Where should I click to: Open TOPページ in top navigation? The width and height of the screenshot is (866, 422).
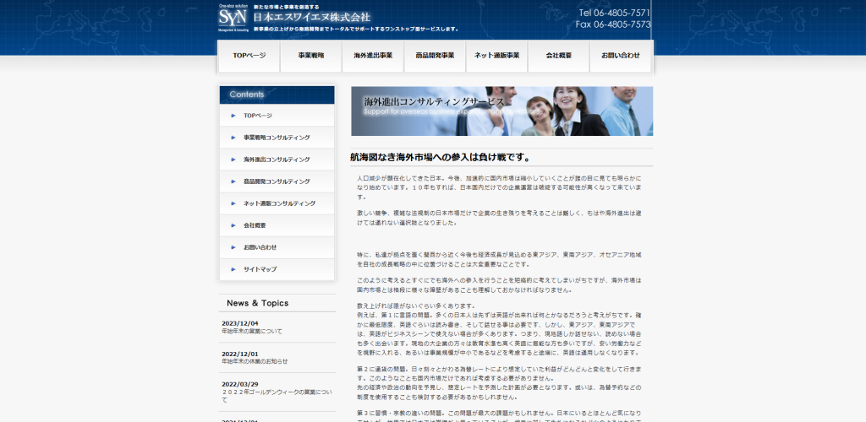tap(249, 56)
